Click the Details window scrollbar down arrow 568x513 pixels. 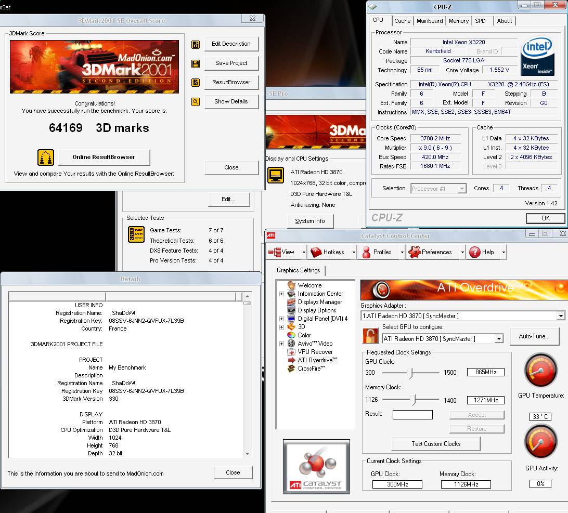point(248,454)
